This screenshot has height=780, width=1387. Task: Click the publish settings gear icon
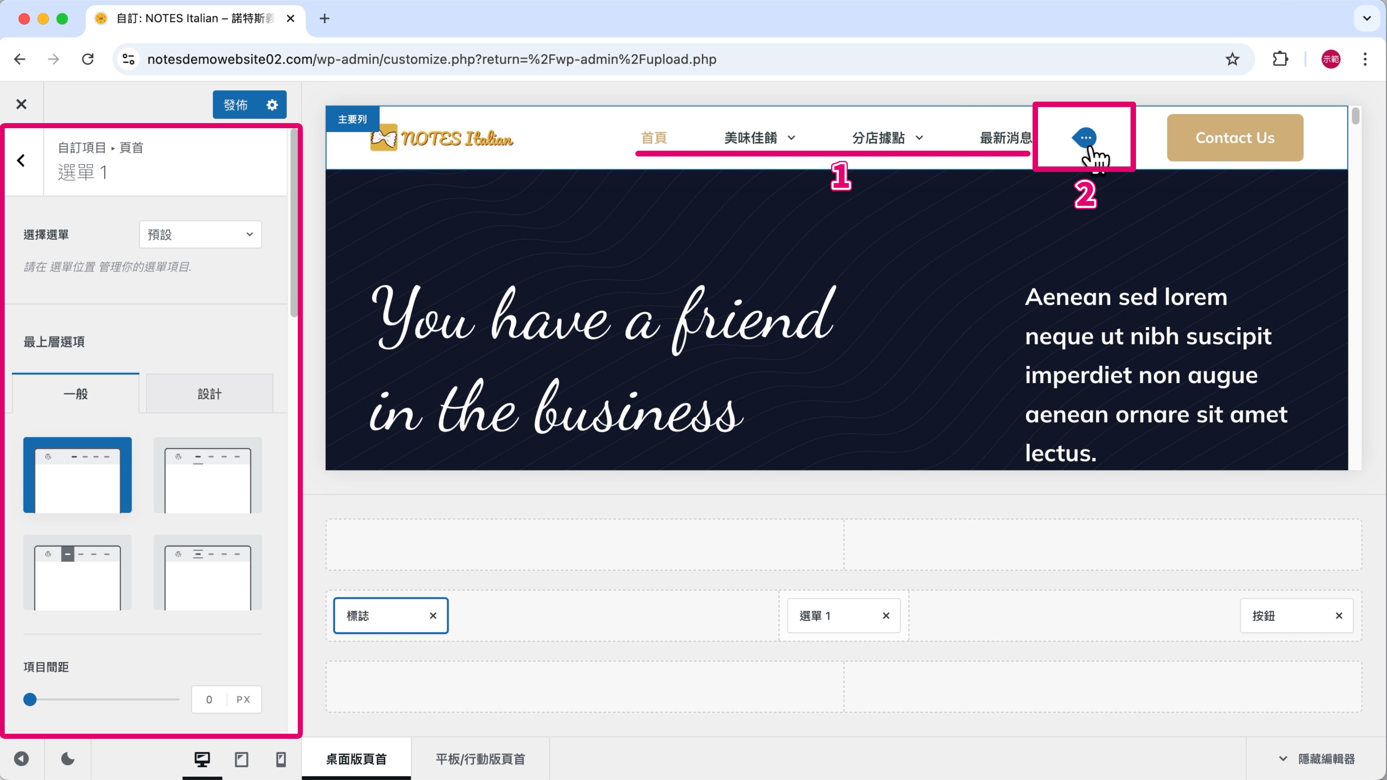tap(272, 104)
